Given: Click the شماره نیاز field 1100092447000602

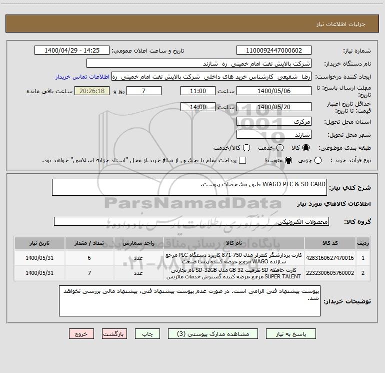Looking at the screenshot, I should click(274, 51).
